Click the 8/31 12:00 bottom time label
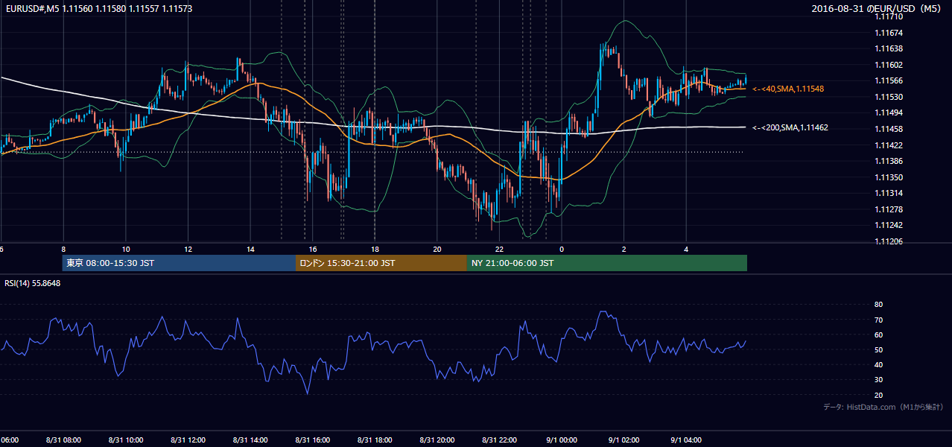The width and height of the screenshot is (952, 447). pyautogui.click(x=188, y=440)
